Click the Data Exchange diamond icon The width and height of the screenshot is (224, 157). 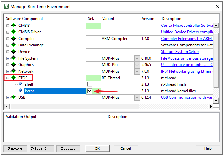pos(14,45)
